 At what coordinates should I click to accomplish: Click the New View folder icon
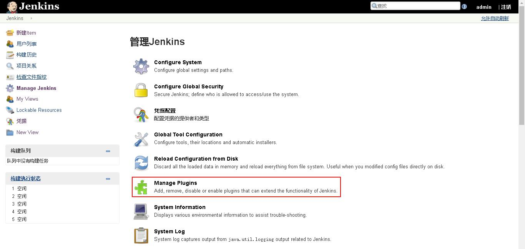coord(10,132)
